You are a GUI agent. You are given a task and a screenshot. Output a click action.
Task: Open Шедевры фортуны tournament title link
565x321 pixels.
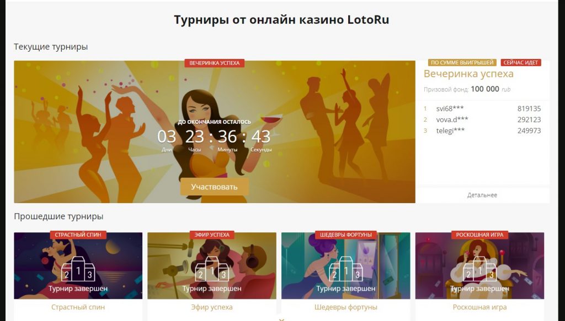[346, 307]
